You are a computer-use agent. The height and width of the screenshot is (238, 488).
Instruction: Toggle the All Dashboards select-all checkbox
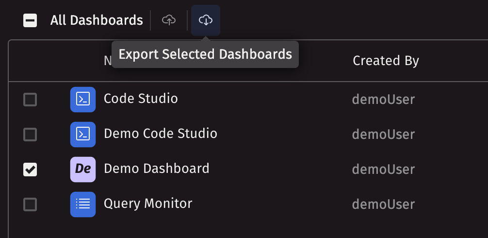[30, 20]
